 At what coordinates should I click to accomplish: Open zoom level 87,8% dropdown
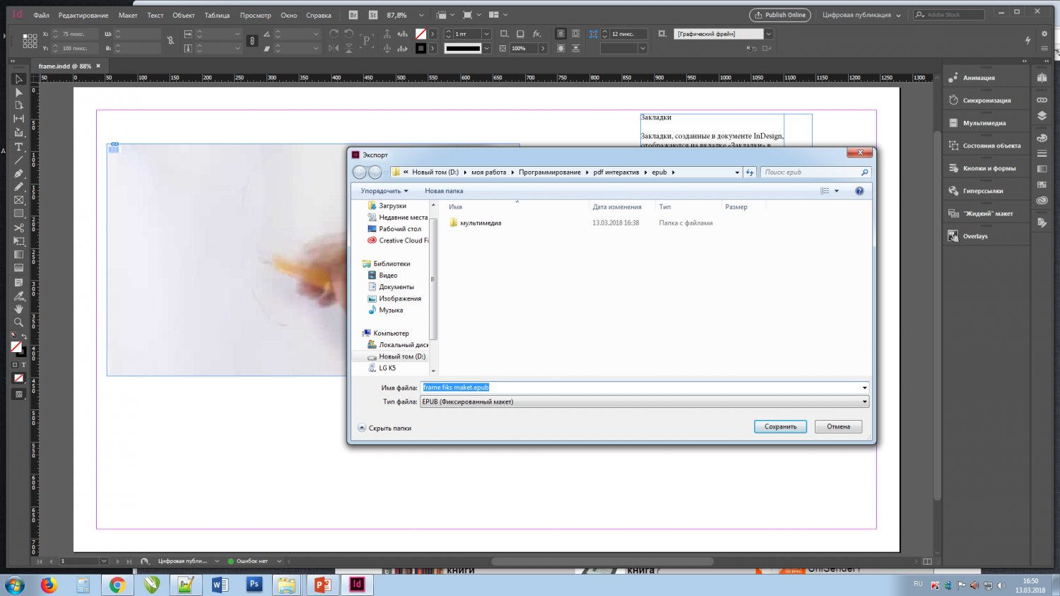click(x=421, y=15)
